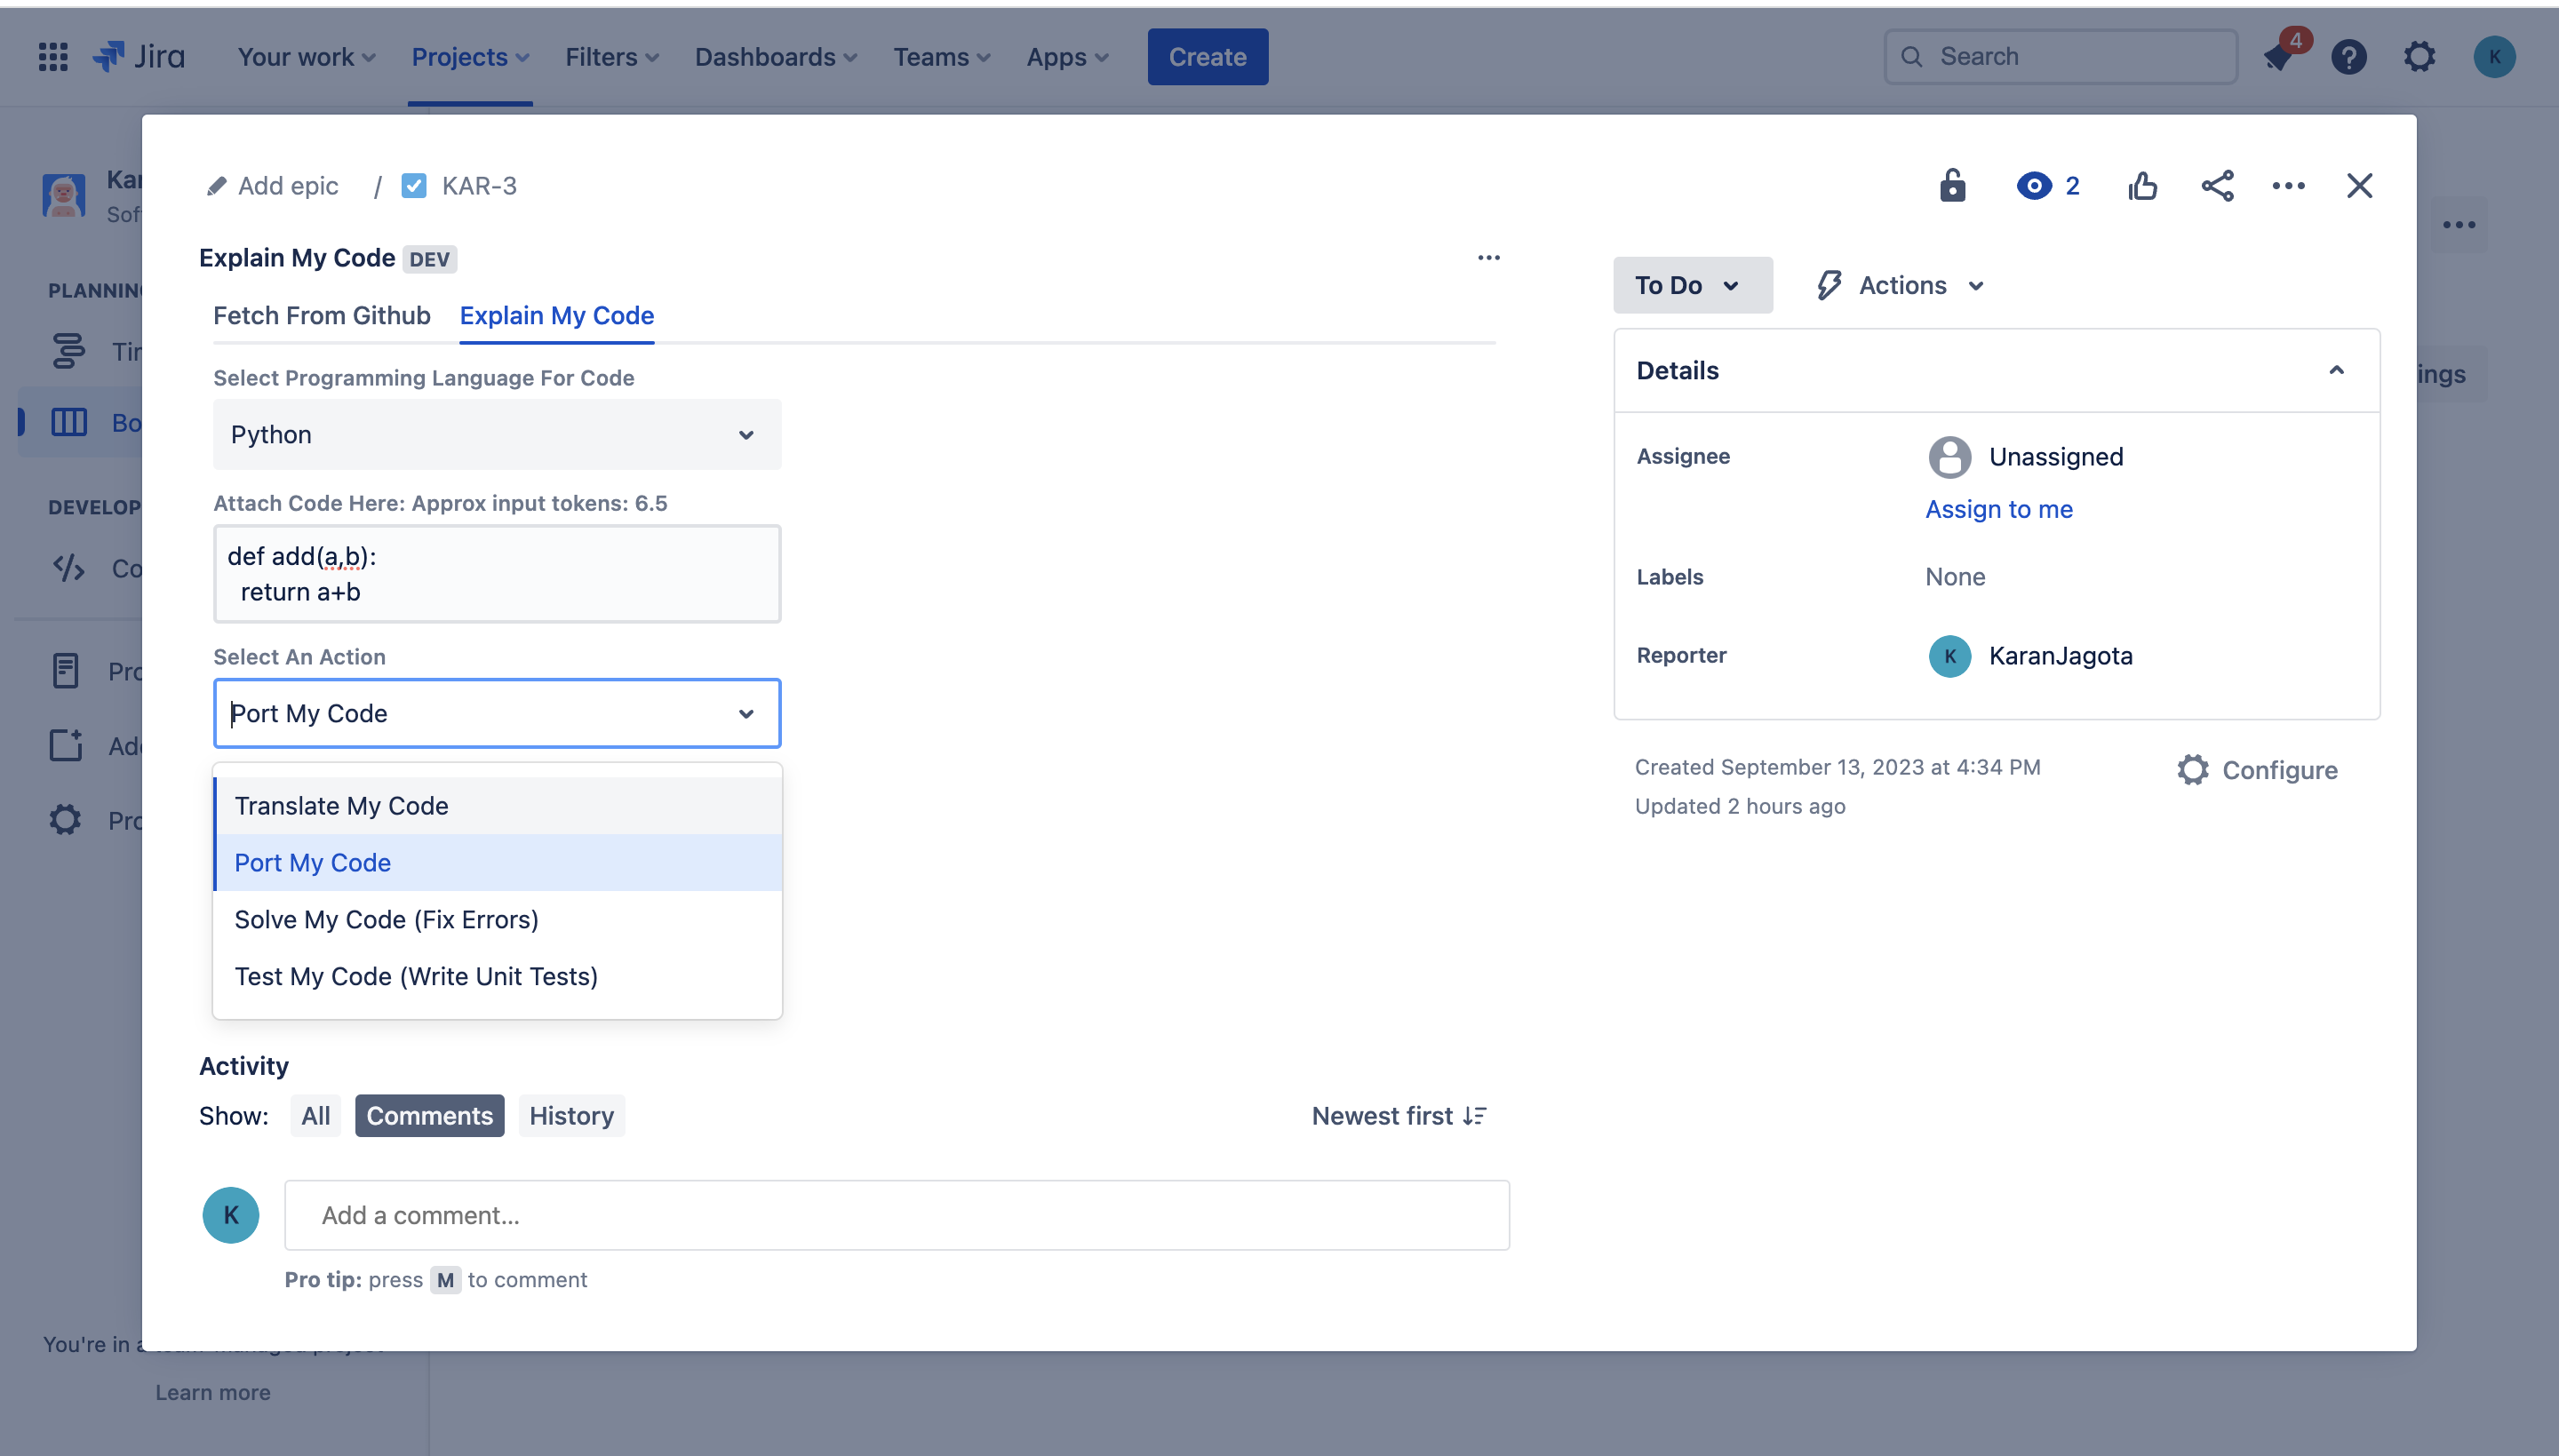Screen dimensions: 2559x1456
Task: Open the help question mark icon
Action: (x=2348, y=57)
